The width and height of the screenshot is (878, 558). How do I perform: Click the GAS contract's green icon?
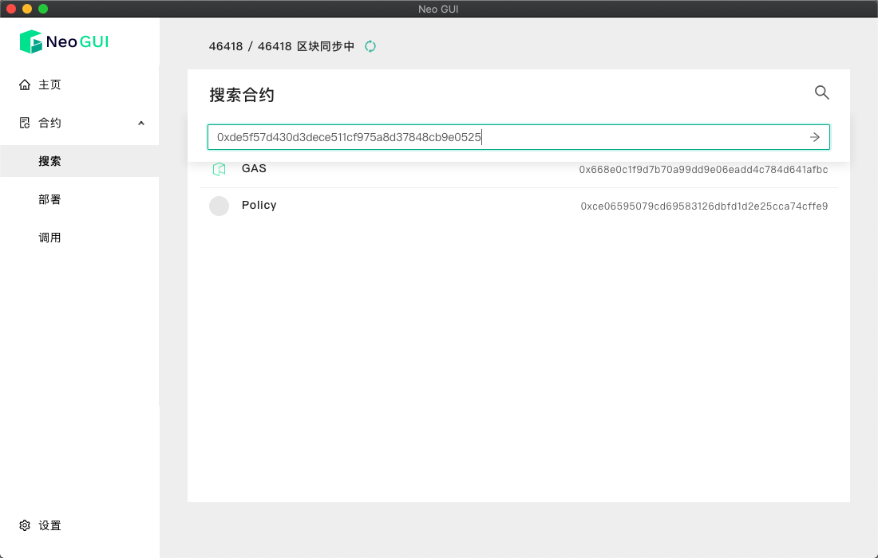pos(219,169)
